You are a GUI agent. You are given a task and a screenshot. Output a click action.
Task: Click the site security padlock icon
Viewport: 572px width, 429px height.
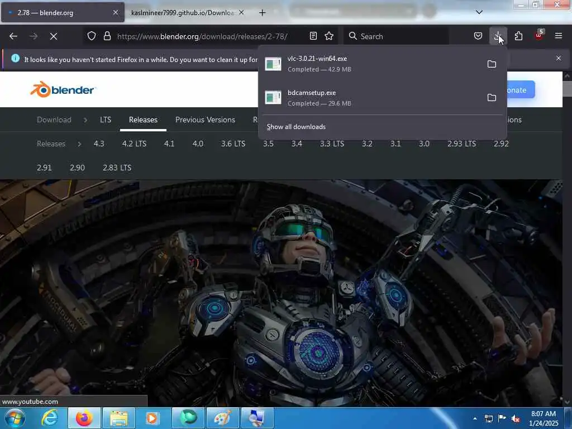[x=107, y=36]
